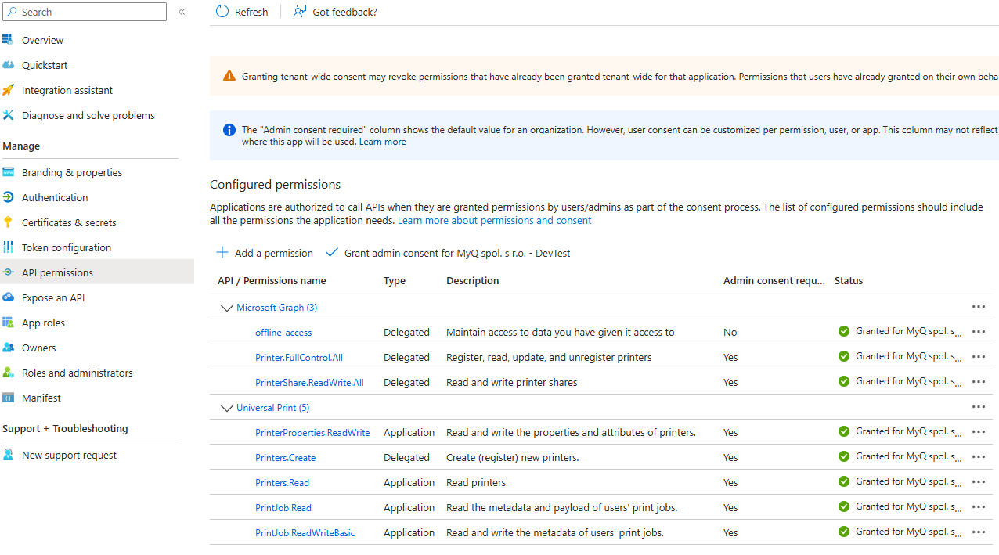Collapse the Microsoft Graph permissions group
This screenshot has width=999, height=555.
(227, 308)
